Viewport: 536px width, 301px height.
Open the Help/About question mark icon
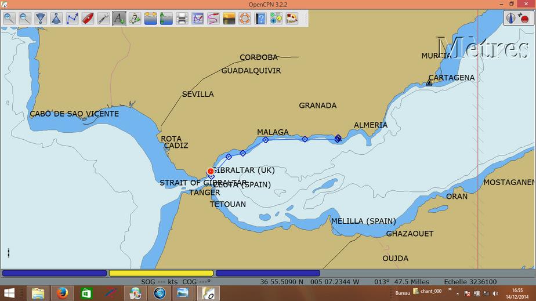pyautogui.click(x=260, y=19)
